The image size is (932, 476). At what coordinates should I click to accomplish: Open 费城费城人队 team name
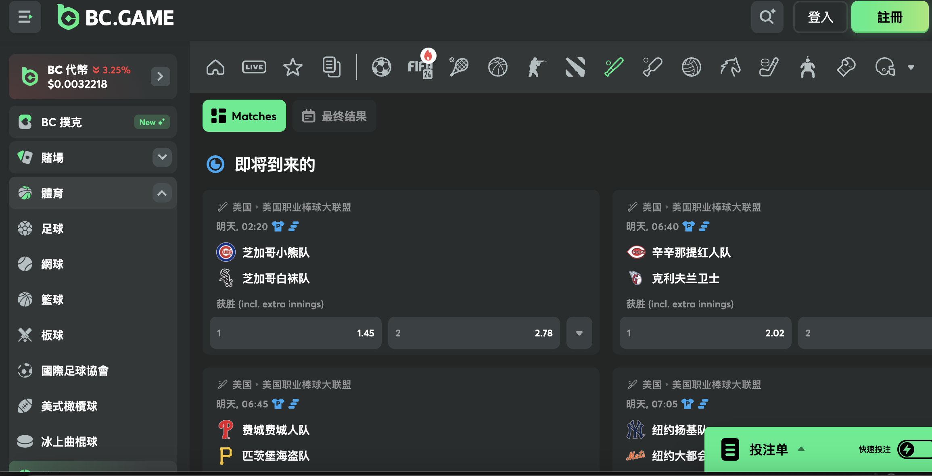click(276, 430)
